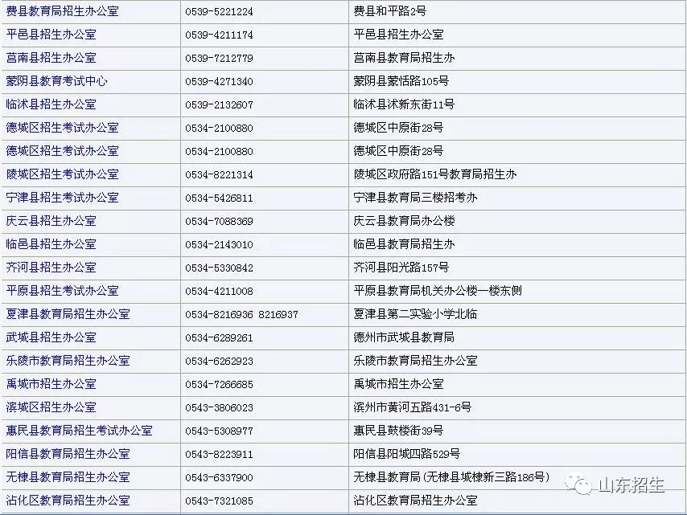The width and height of the screenshot is (687, 515).
Task: Open the 莒南县招生办公室 link
Action: (x=51, y=58)
